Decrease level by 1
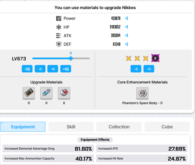 tap(40, 69)
